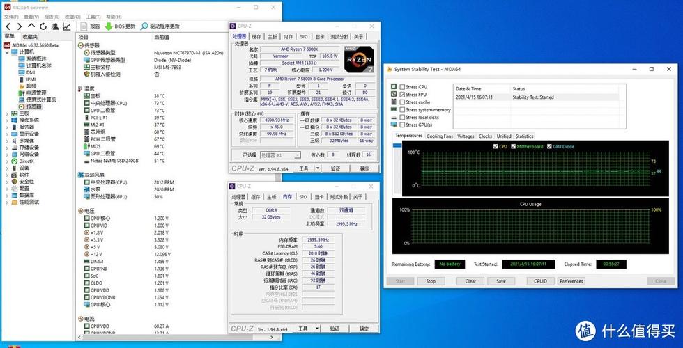
Task: Click the AIDA64 back navigation arrow
Action: (8, 26)
